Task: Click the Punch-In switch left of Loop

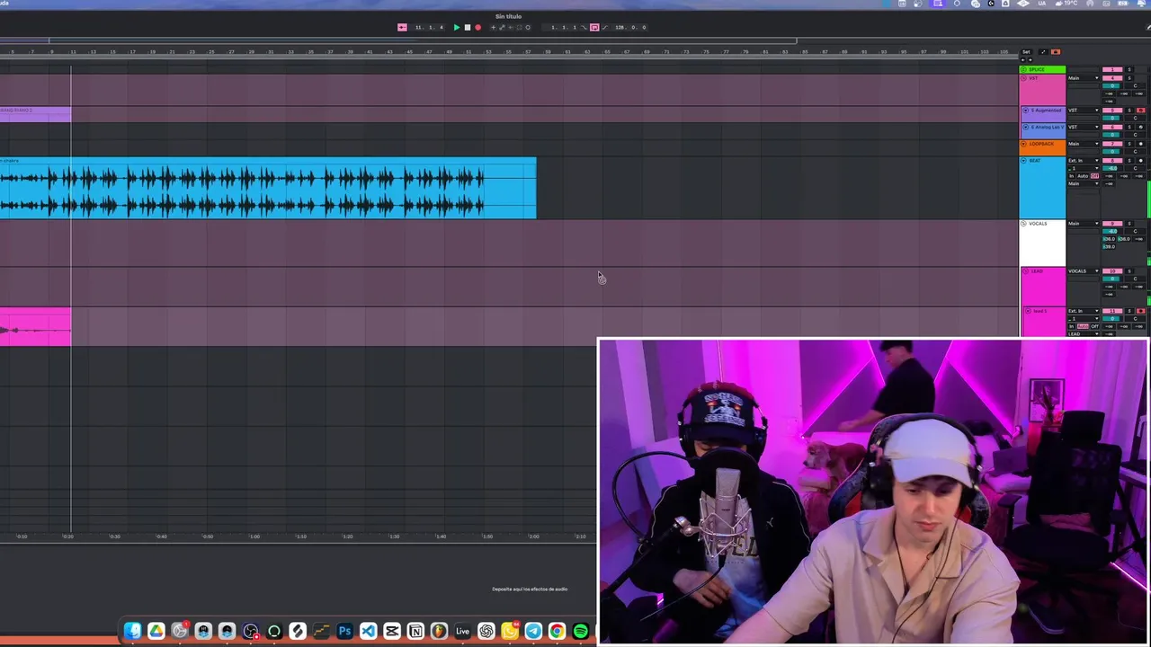Action: [x=584, y=27]
